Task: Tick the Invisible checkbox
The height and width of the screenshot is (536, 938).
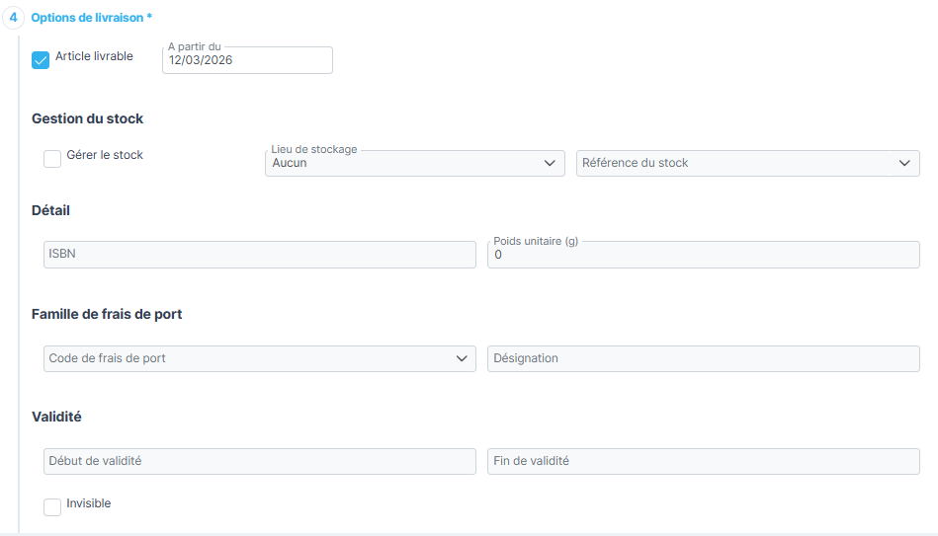Action: click(52, 506)
